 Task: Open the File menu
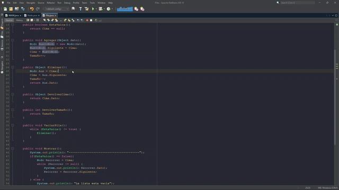8,3
